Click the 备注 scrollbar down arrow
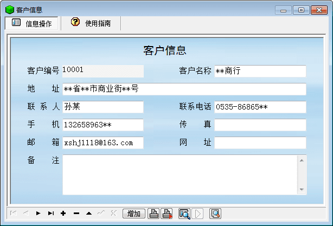333x226 pixels. pyautogui.click(x=302, y=190)
